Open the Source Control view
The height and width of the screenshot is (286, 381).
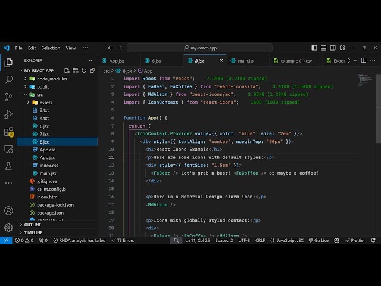(8, 97)
